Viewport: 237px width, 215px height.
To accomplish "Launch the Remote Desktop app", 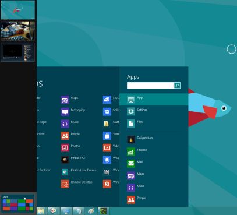I will 65,184.
